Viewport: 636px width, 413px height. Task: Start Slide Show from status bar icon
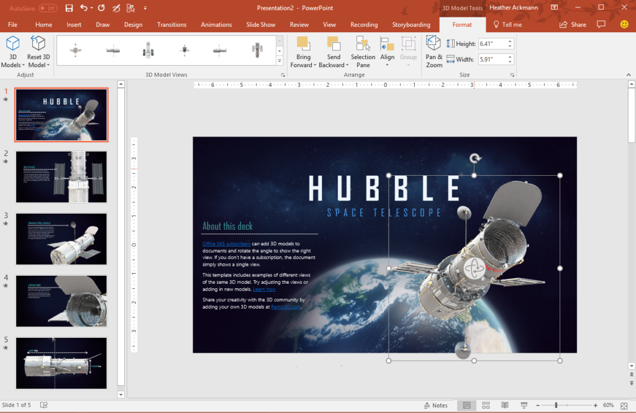pos(524,406)
